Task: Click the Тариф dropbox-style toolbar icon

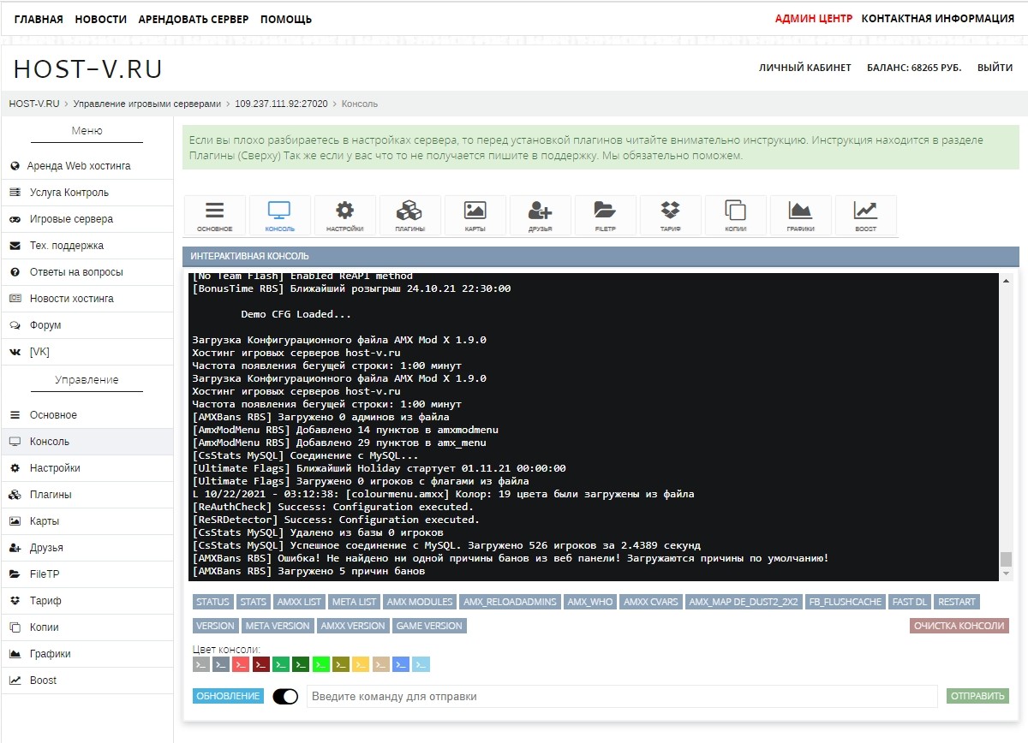Action: click(x=670, y=216)
